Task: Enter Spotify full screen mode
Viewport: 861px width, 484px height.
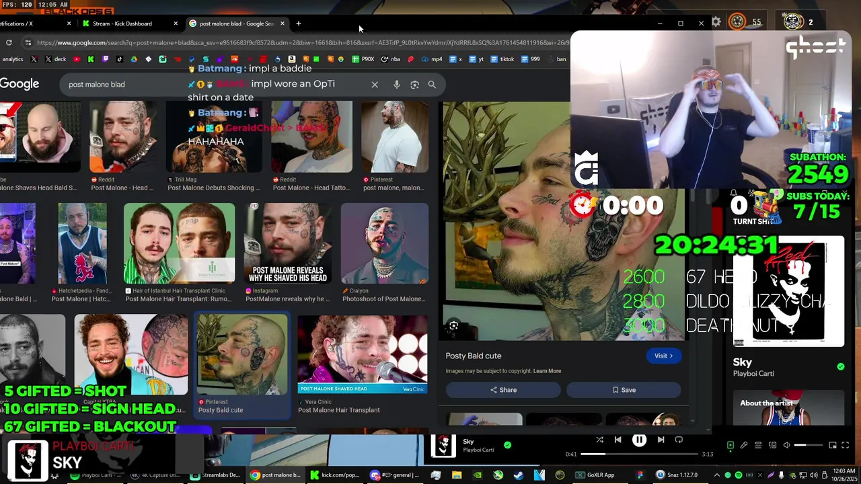Action: (x=846, y=445)
